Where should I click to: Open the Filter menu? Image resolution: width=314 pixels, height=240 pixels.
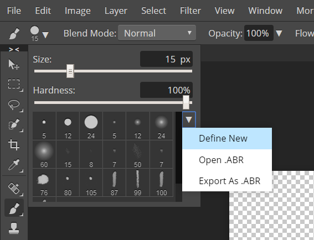[x=191, y=11]
